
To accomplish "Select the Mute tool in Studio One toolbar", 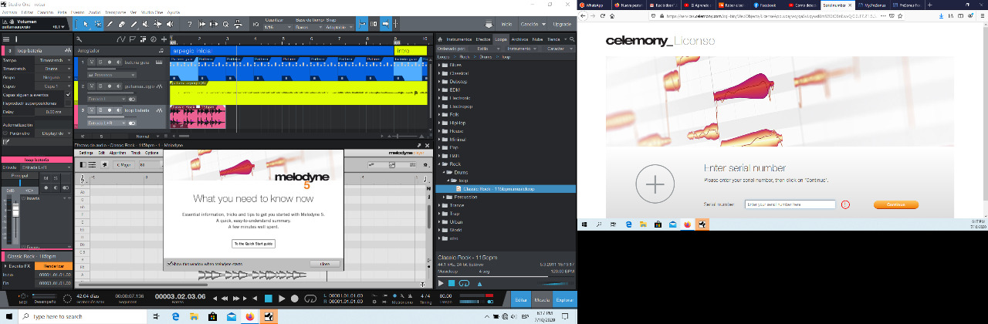I will pos(145,24).
